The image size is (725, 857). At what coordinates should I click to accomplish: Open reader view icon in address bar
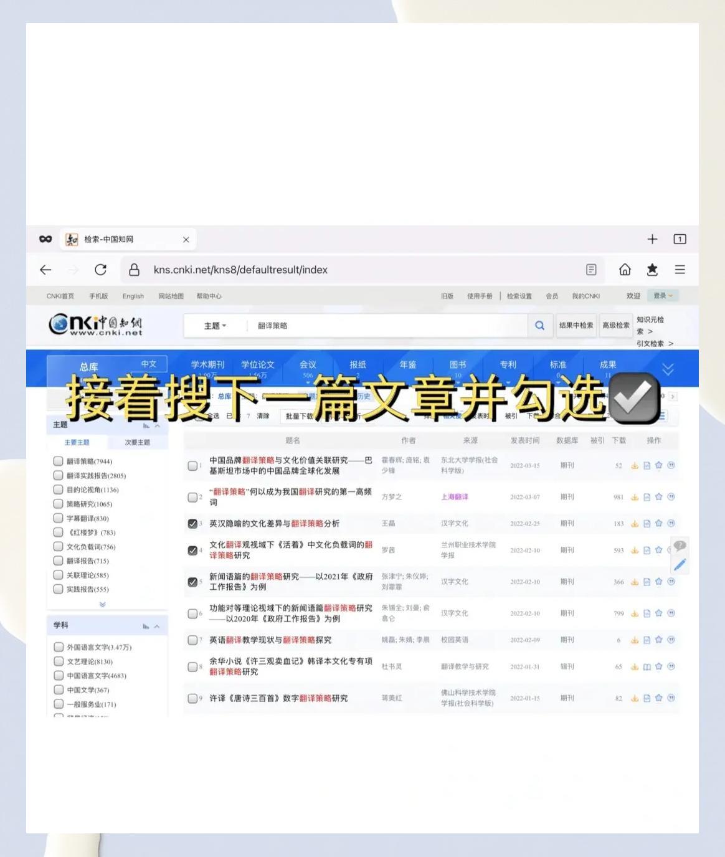591,270
